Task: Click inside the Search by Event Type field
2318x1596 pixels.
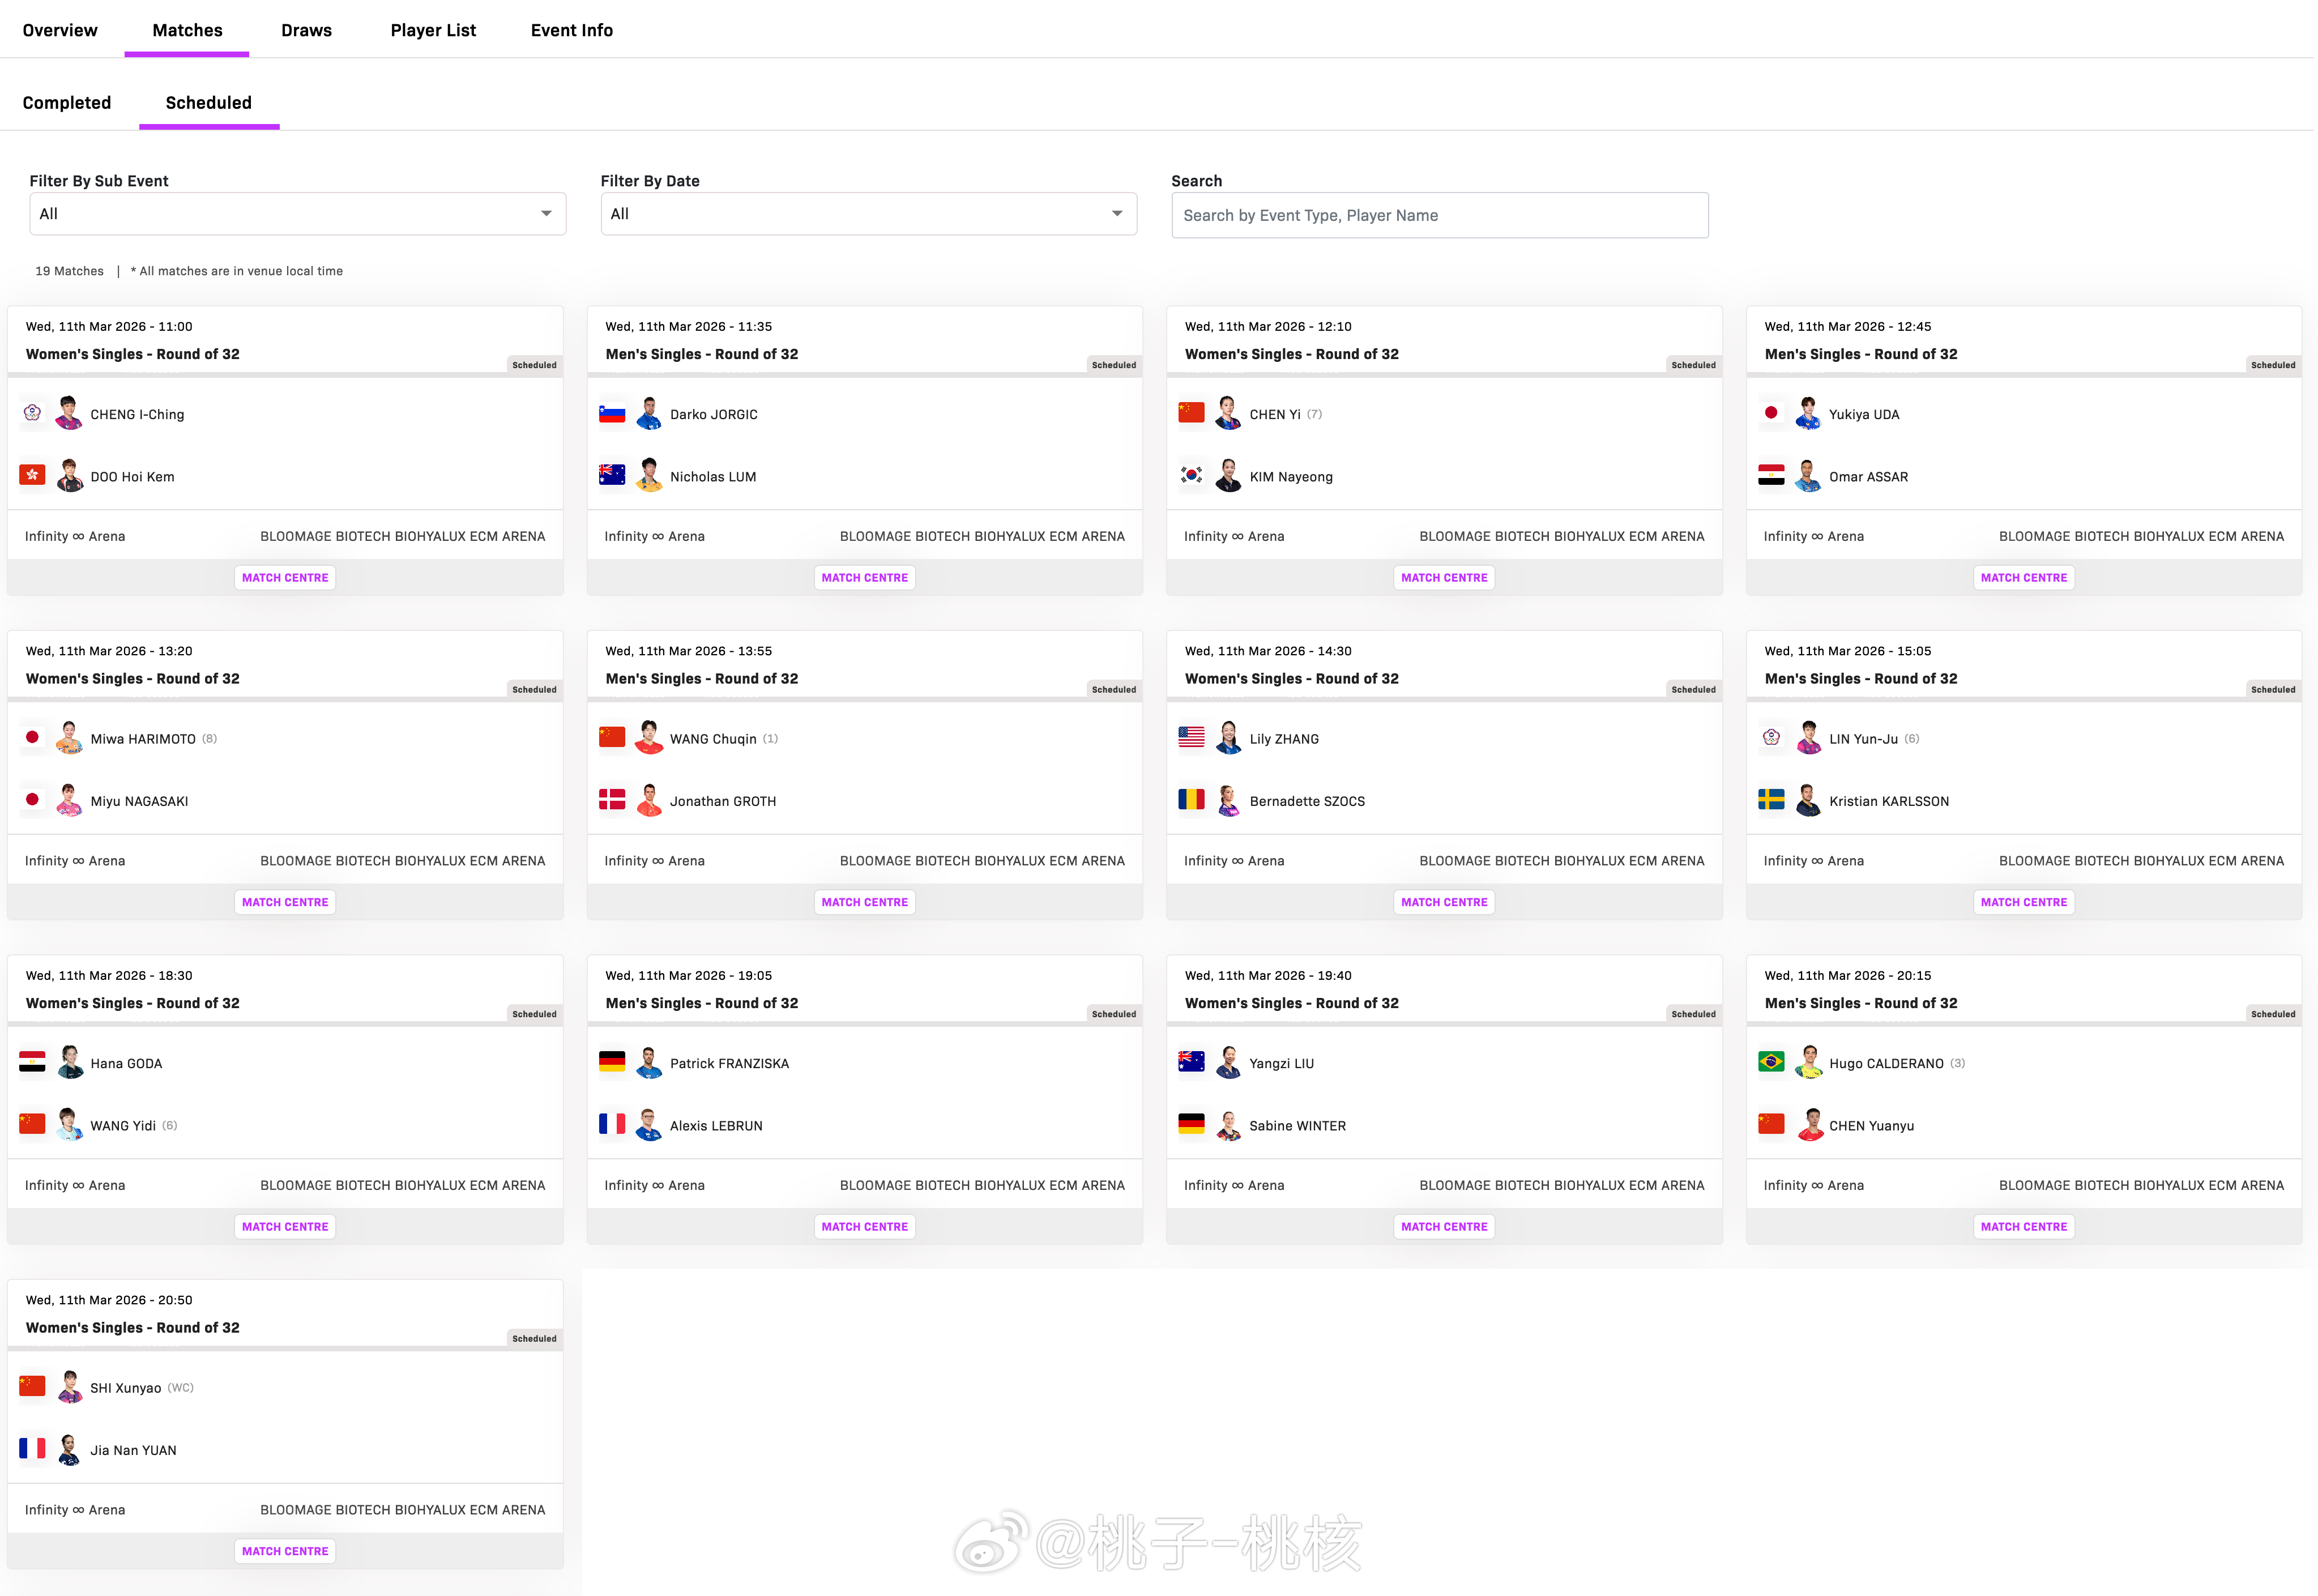Action: tap(1439, 214)
